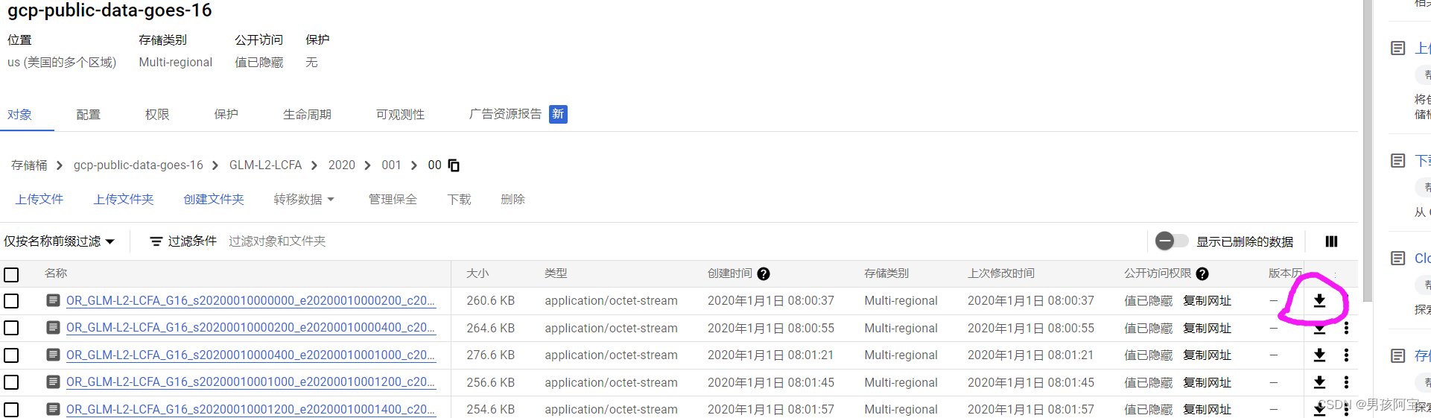The height and width of the screenshot is (418, 1431).
Task: Click the 上传文件 button
Action: pos(39,200)
